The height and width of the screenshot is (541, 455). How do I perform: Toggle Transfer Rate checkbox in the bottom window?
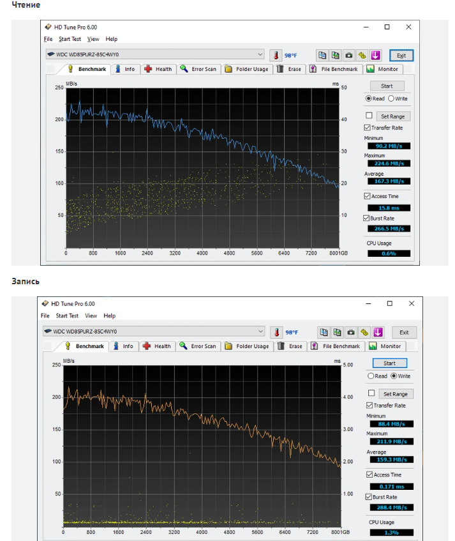tap(370, 406)
